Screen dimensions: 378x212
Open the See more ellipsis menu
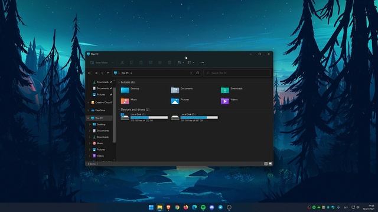tap(202, 63)
